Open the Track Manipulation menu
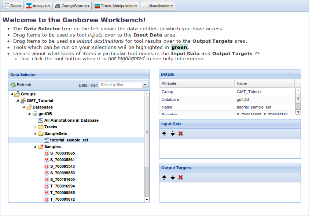This screenshot has width=309, height=216. (116, 6)
